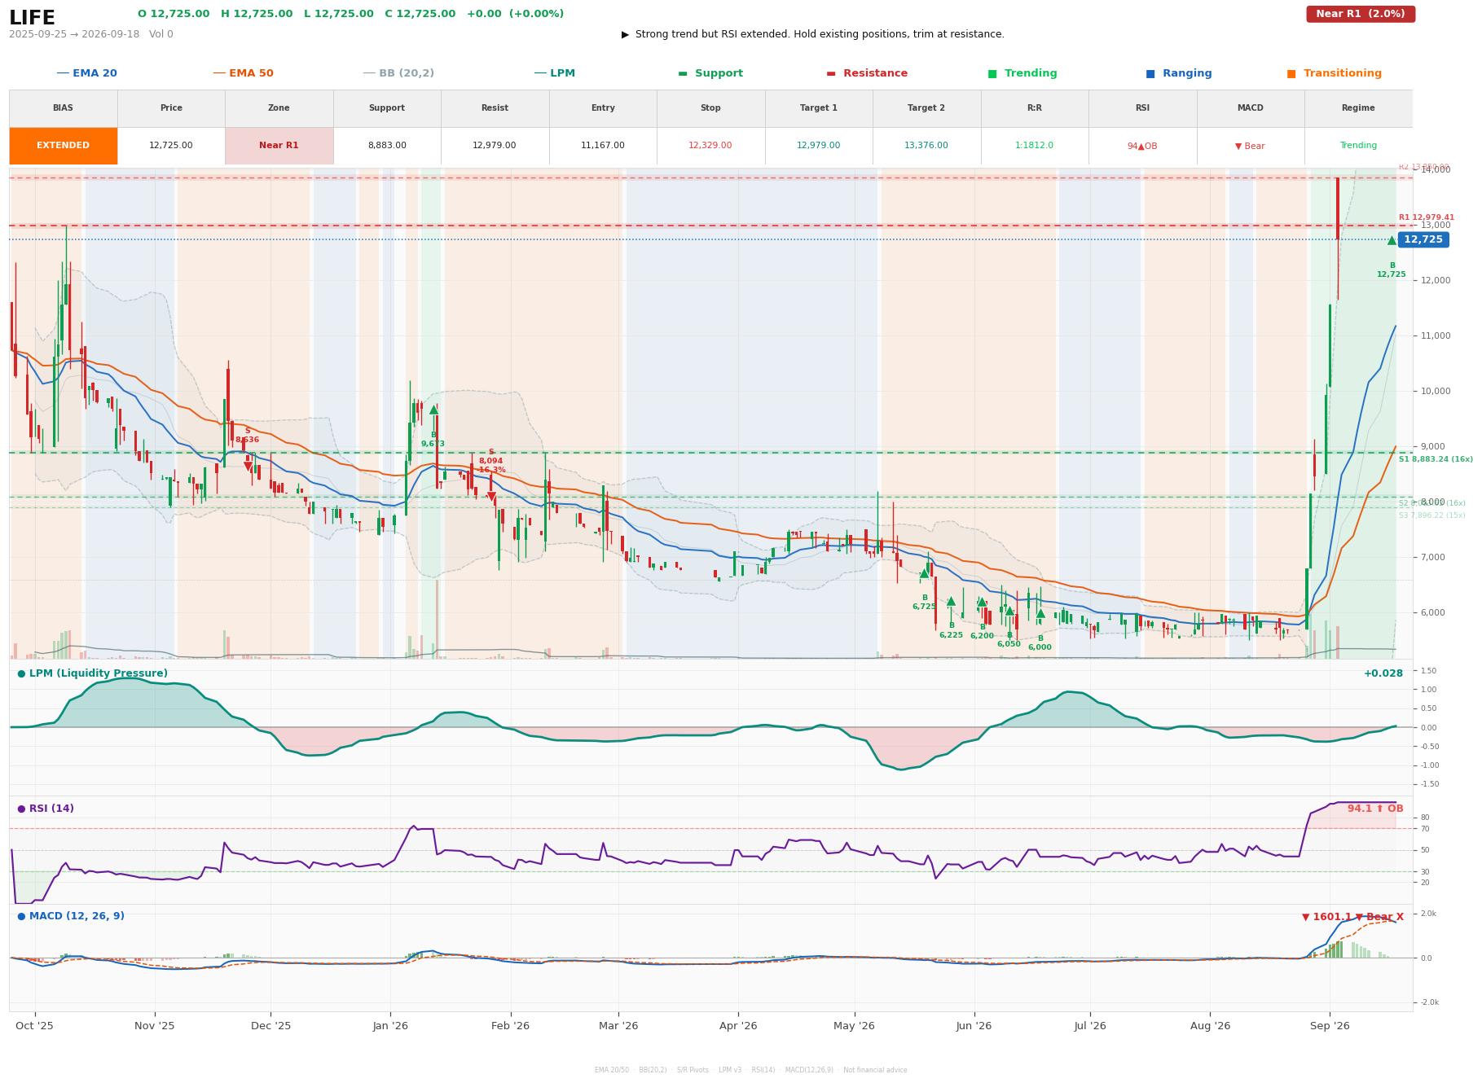Screen dimensions: 1482x1083
Task: Click the LPM legend entry in the top legend
Action: click(555, 73)
